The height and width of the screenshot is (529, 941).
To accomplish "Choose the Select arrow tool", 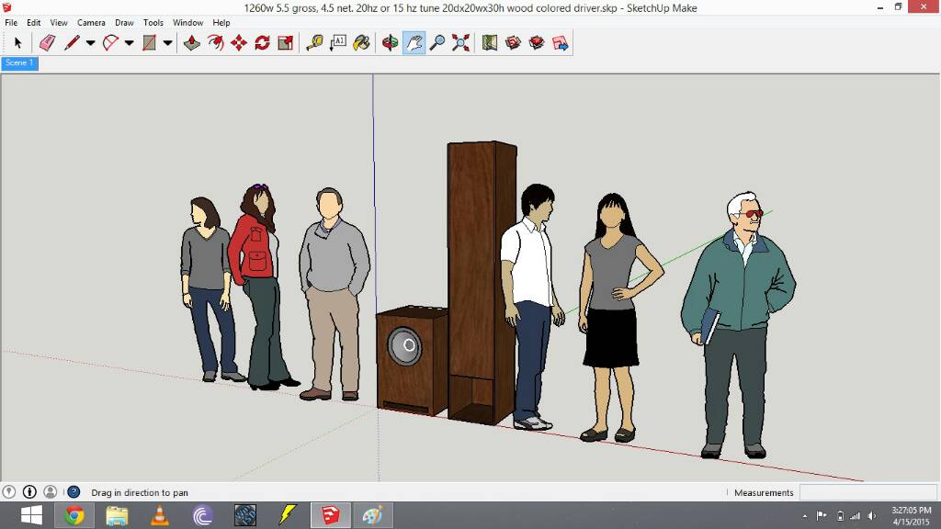I will pyautogui.click(x=17, y=42).
